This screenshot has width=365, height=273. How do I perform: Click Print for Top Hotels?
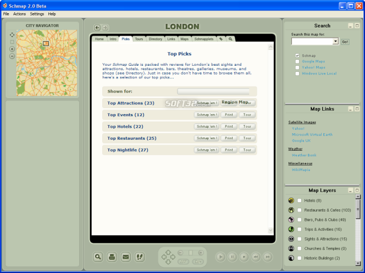click(x=229, y=127)
